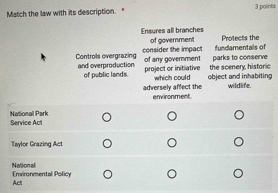
Task: Mark National Environmental Policy Act as considering environmental impact
Action: pos(172,174)
